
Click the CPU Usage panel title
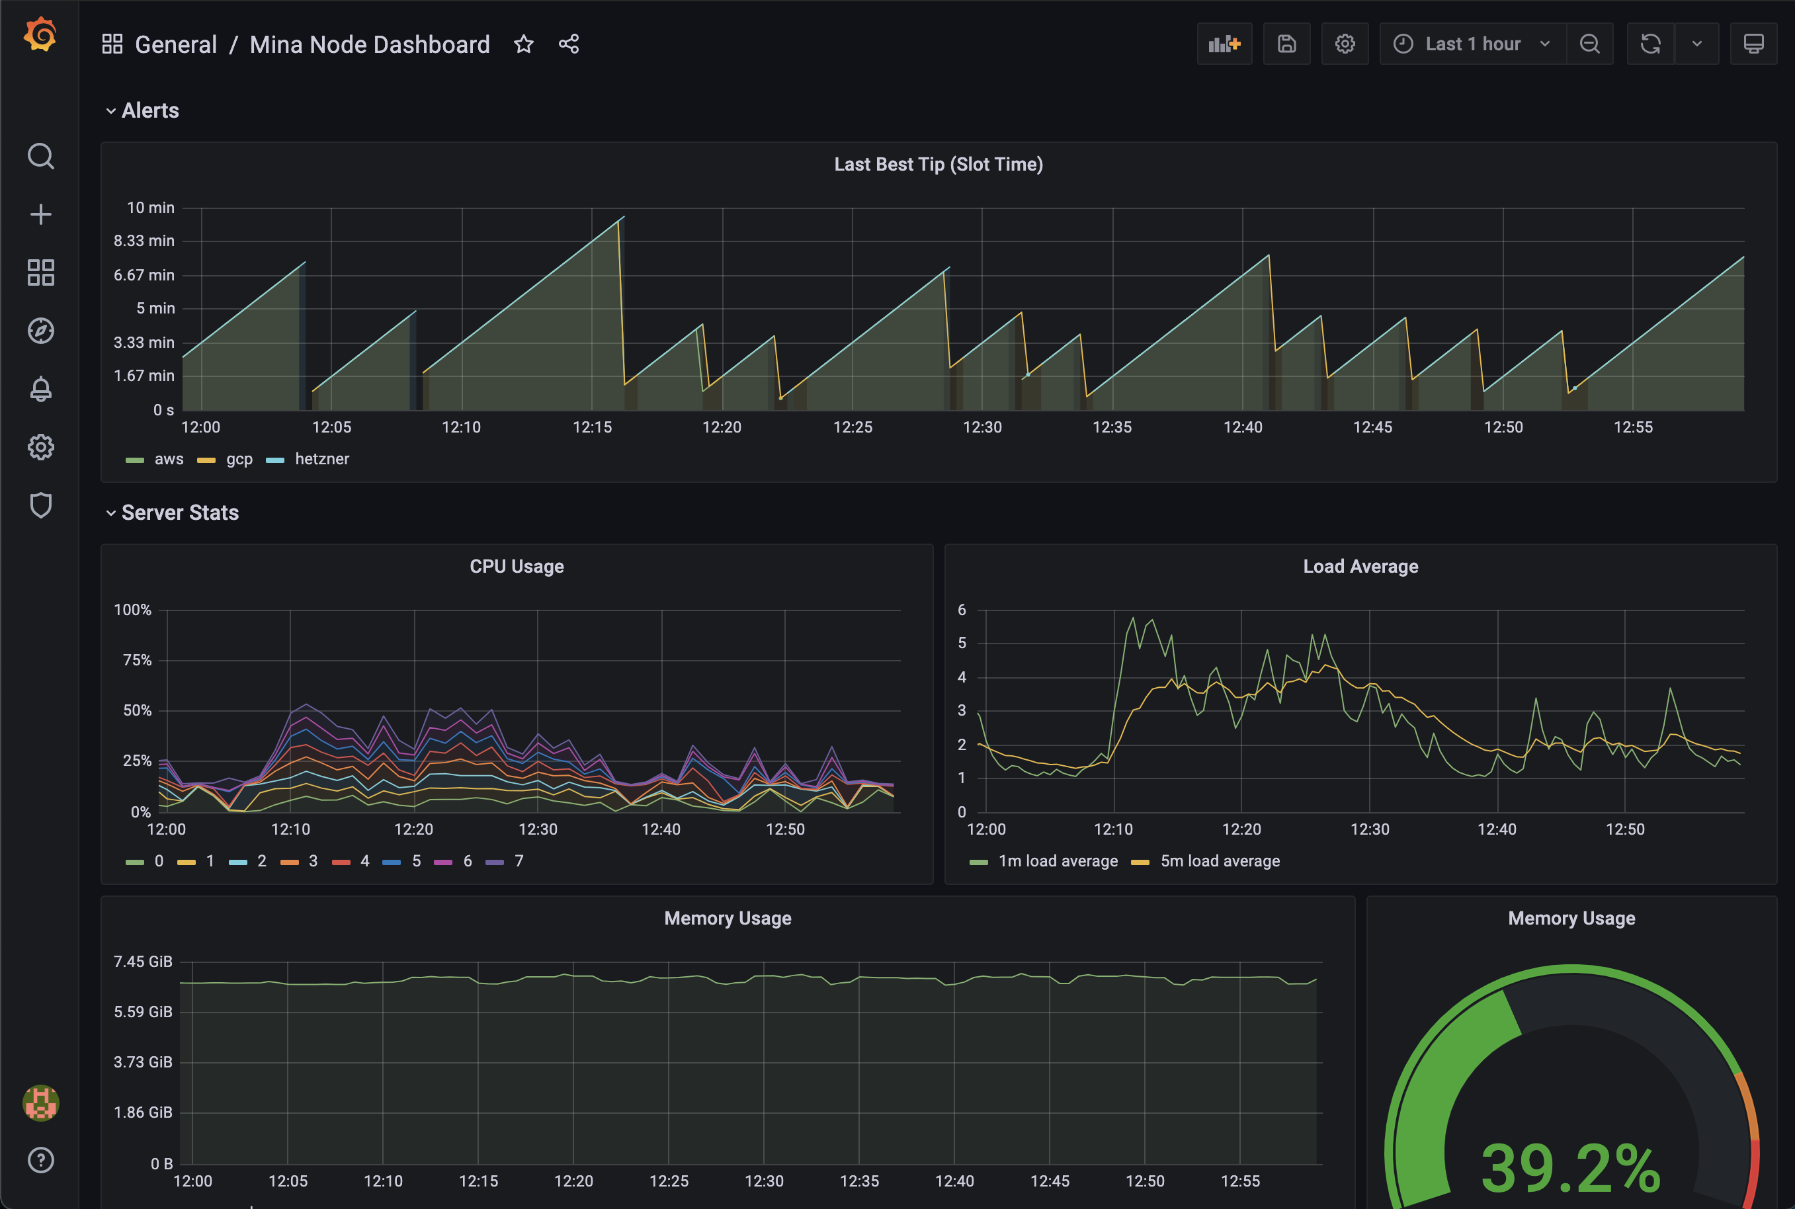[x=517, y=567]
